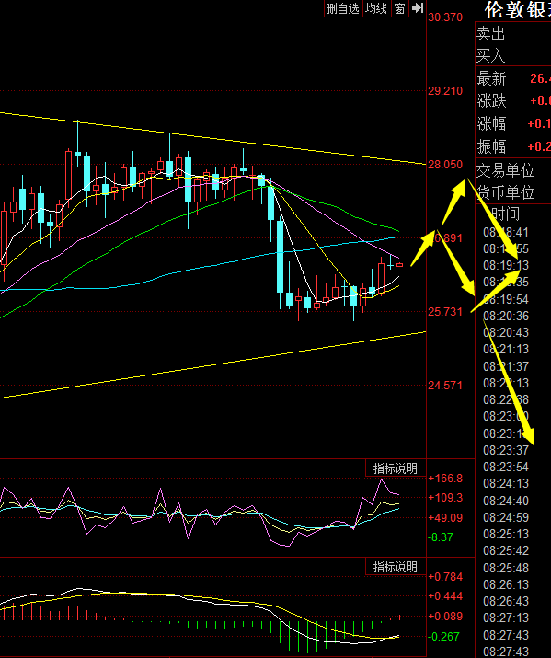Select the 08:18:41 tick time entry
This screenshot has width=551, height=658.
[x=506, y=232]
